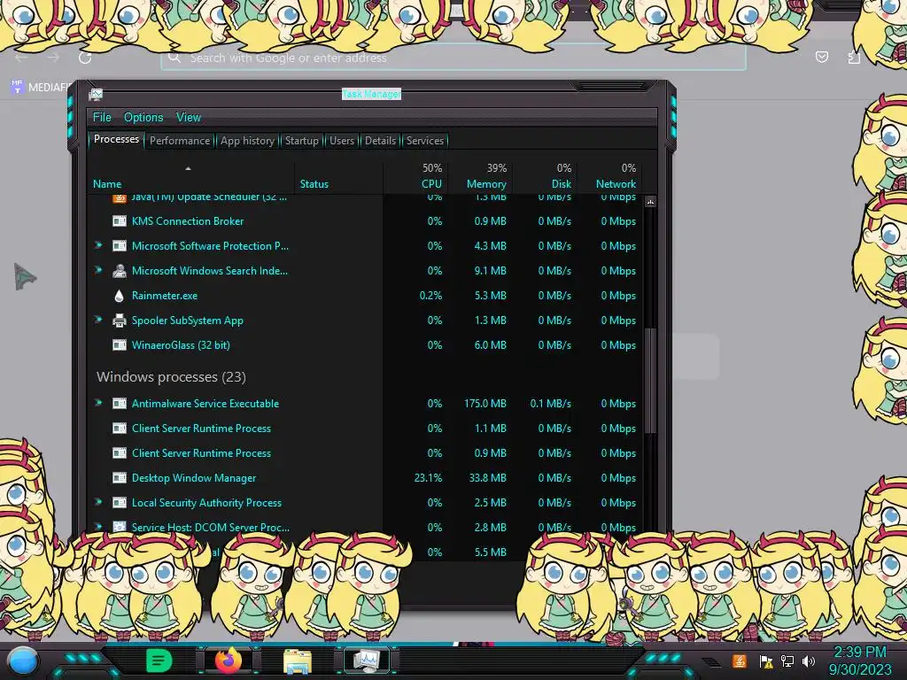Click the Windows Search Indexer icon

click(x=120, y=271)
